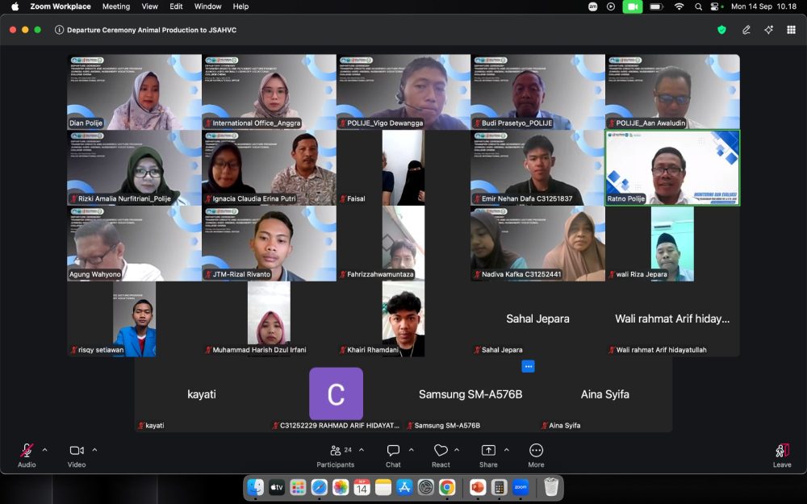Open the meeting info icon beside the title

[59, 30]
